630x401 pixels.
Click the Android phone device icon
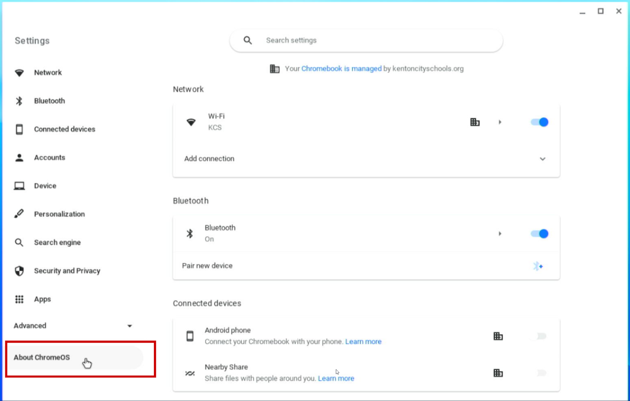[190, 336]
